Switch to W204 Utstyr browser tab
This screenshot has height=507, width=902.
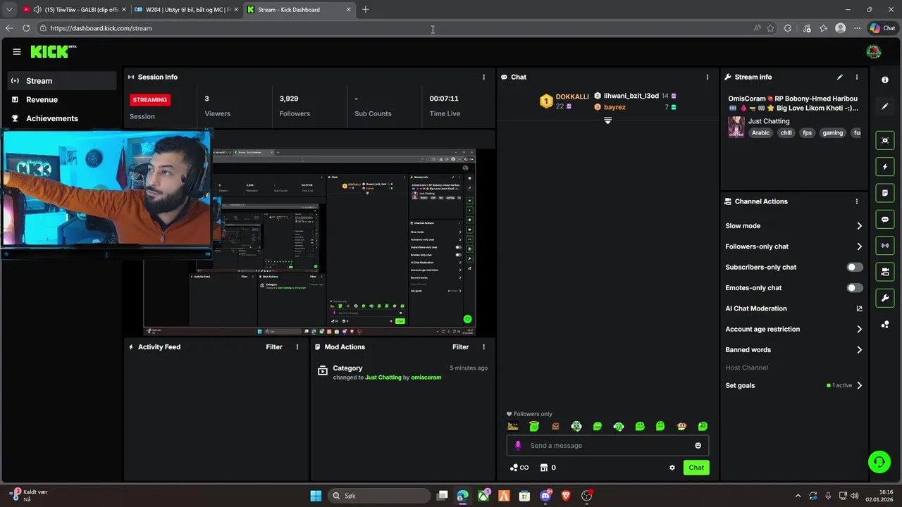tap(186, 10)
